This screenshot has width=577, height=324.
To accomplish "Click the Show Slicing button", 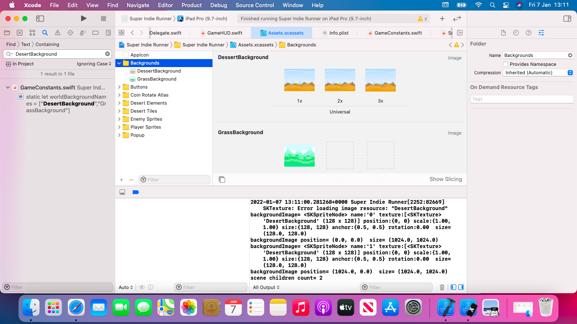I will click(x=446, y=179).
